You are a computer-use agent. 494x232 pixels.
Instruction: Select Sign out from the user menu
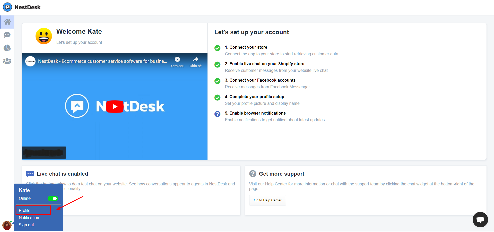coord(26,225)
